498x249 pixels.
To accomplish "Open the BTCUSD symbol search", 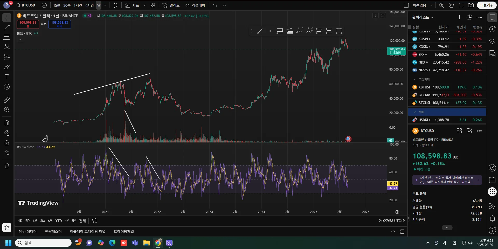I will pyautogui.click(x=26, y=5).
